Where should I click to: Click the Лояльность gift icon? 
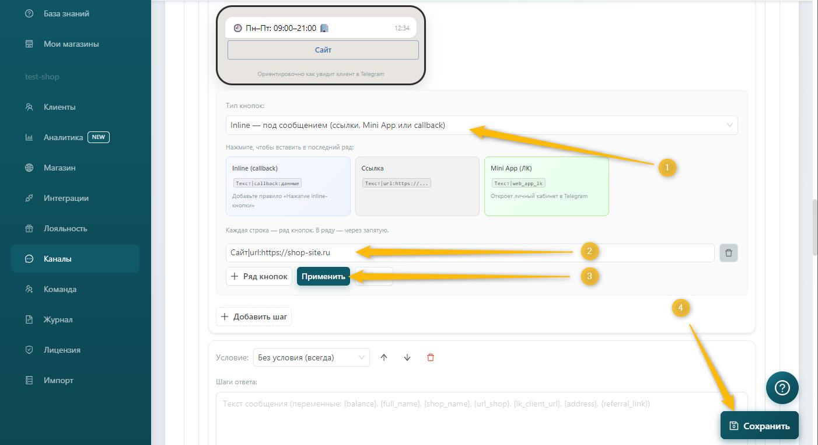[29, 228]
